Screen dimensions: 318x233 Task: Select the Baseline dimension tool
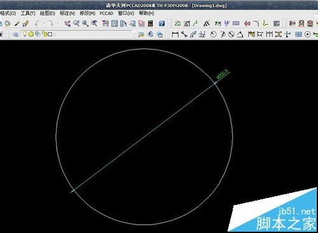[x=260, y=34]
